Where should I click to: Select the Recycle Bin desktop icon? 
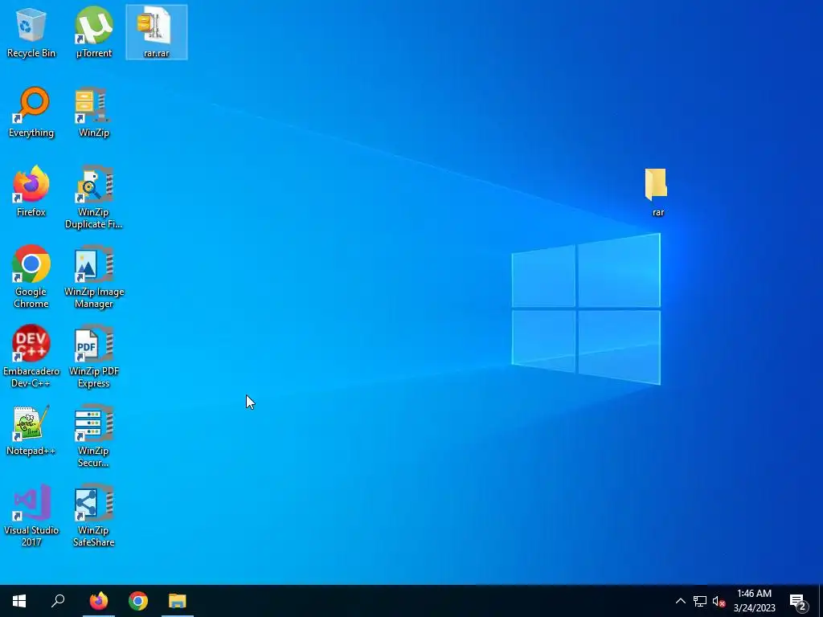(31, 32)
